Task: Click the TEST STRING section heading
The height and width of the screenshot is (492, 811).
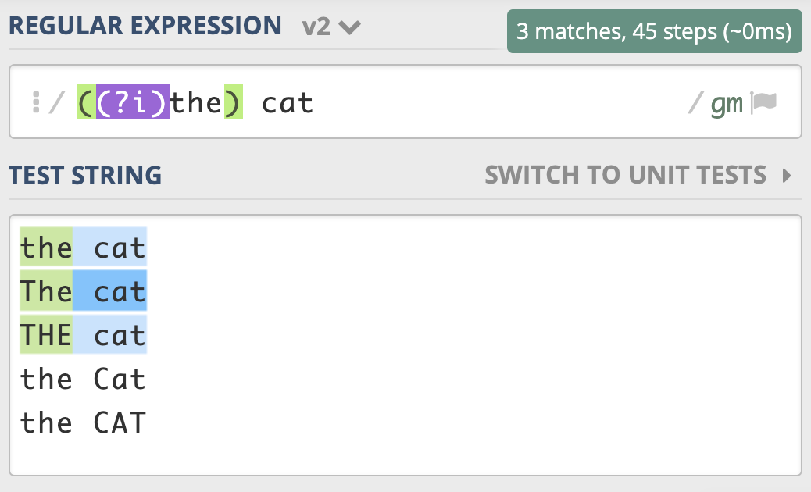Action: (85, 175)
